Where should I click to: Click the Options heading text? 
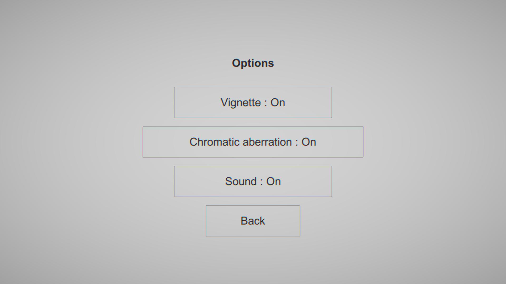pos(253,63)
